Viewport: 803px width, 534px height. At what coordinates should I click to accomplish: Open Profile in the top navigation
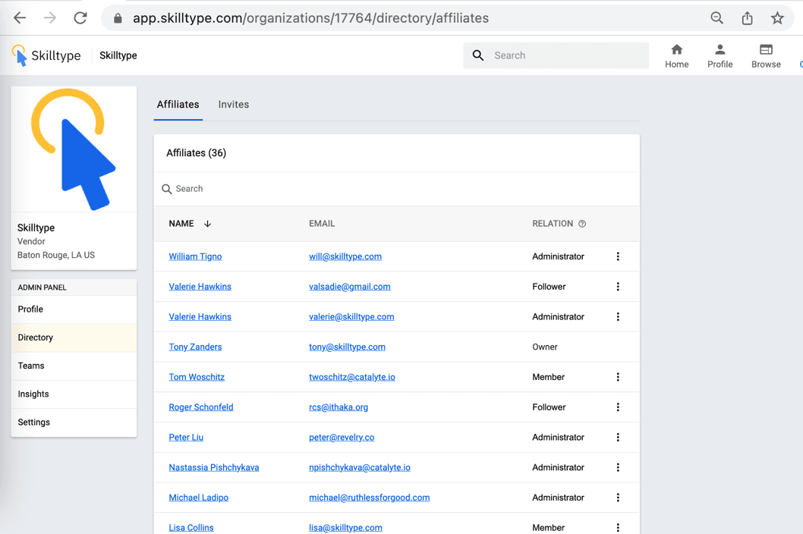(720, 56)
